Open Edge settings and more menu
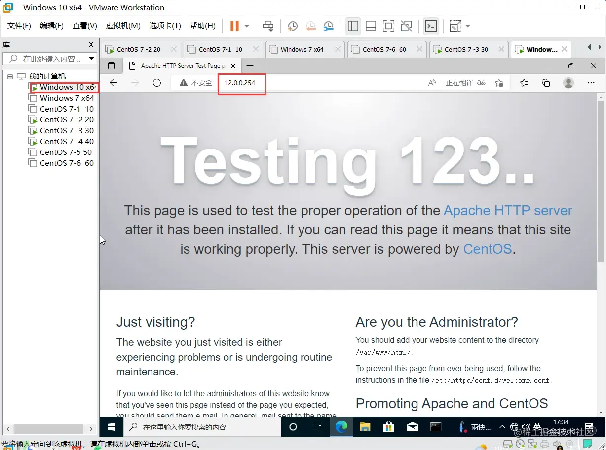 point(591,83)
